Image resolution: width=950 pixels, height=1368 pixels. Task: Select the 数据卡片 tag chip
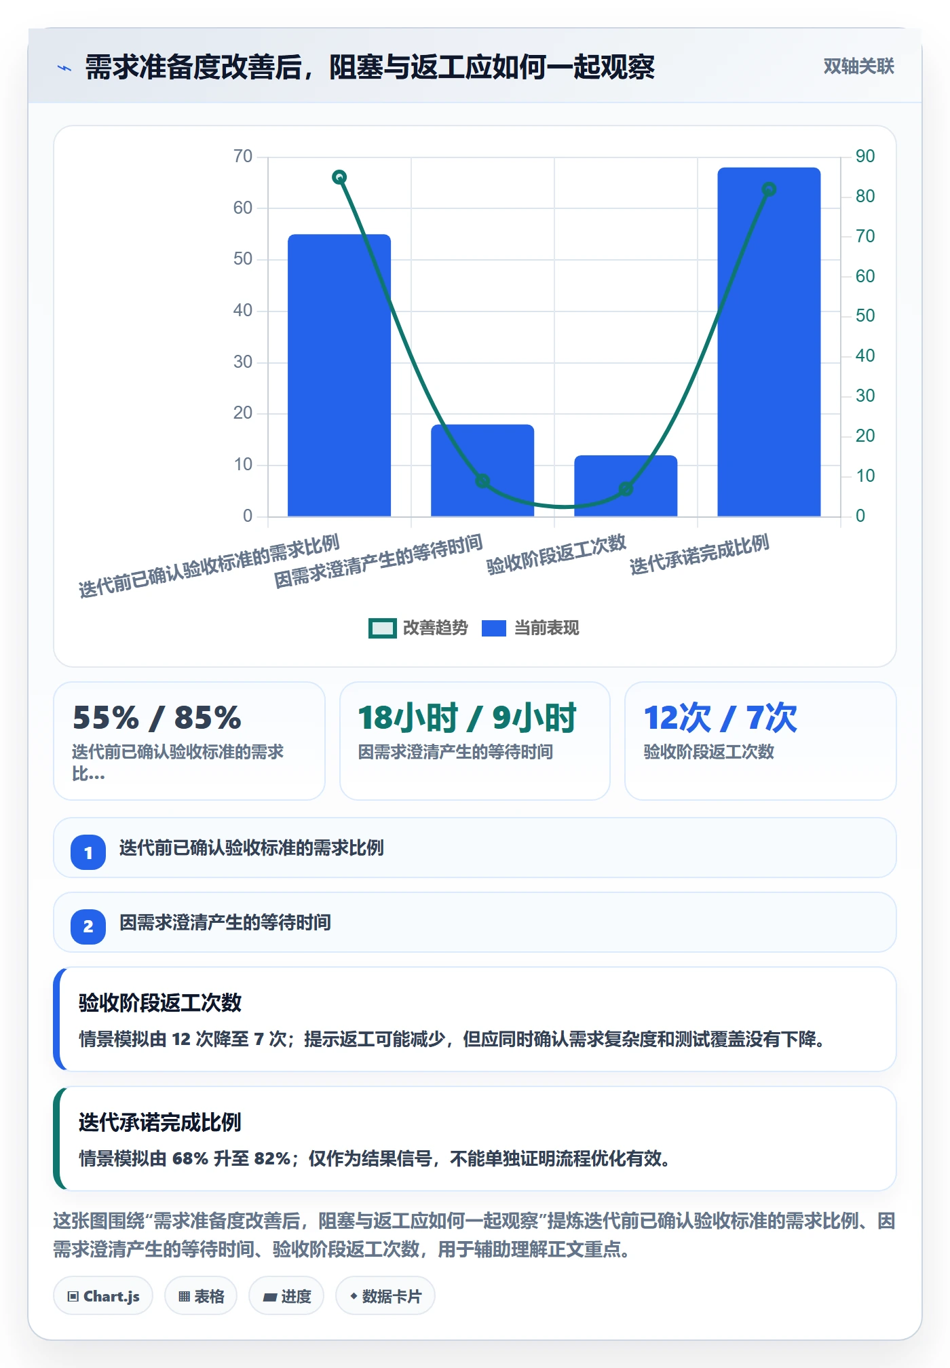(x=385, y=1296)
